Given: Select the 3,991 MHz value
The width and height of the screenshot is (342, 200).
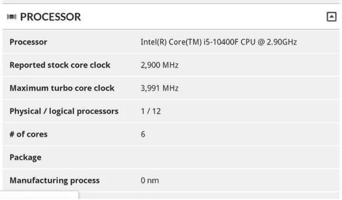Looking at the screenshot, I should 160,88.
